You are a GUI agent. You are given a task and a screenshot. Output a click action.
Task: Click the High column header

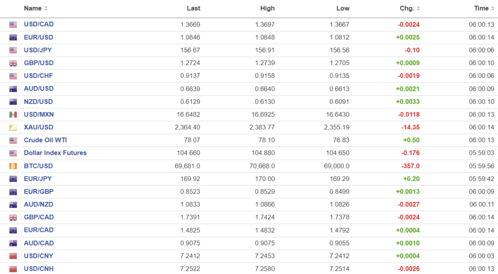[x=267, y=8]
